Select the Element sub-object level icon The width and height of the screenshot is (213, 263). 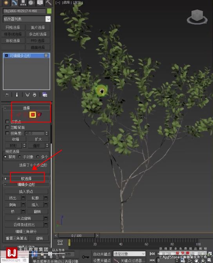40,114
